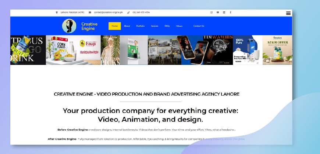This screenshot has height=154, width=320.
Task: Click the location pin icon
Action: [57, 12]
